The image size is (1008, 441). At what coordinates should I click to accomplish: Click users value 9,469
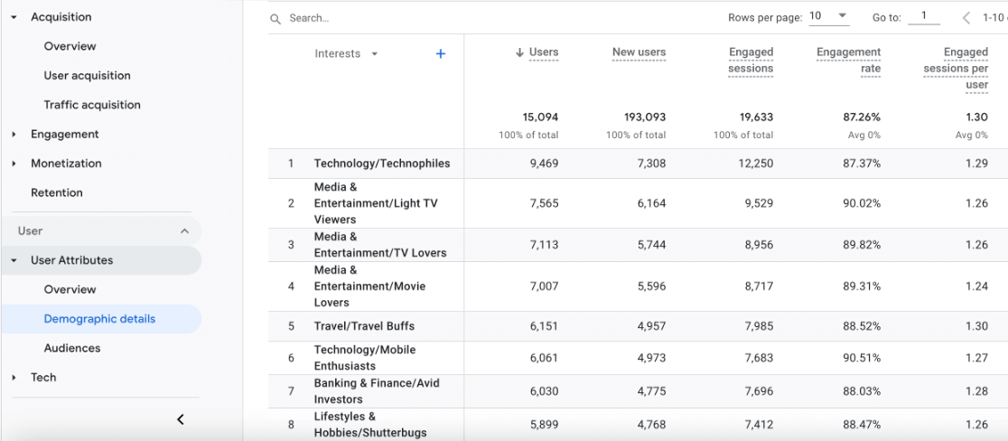click(544, 164)
